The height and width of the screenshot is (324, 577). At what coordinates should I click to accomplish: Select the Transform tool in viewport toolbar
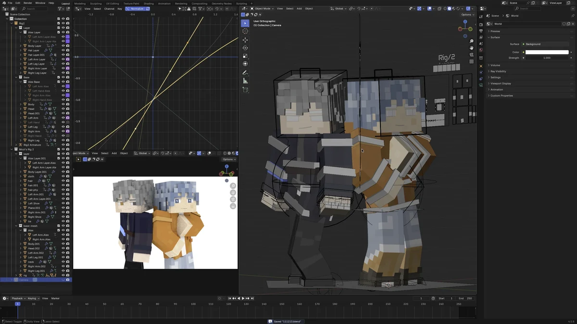[x=245, y=64]
